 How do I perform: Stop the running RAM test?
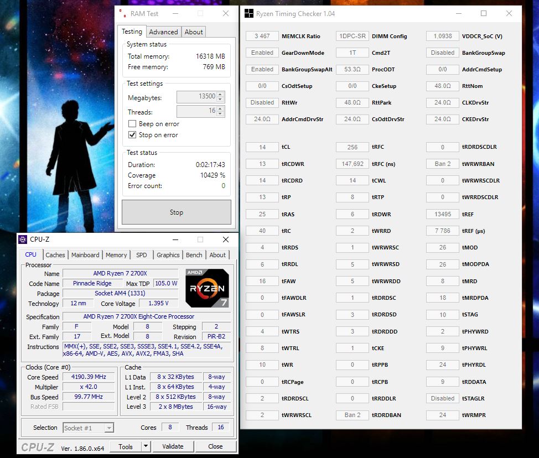[177, 212]
